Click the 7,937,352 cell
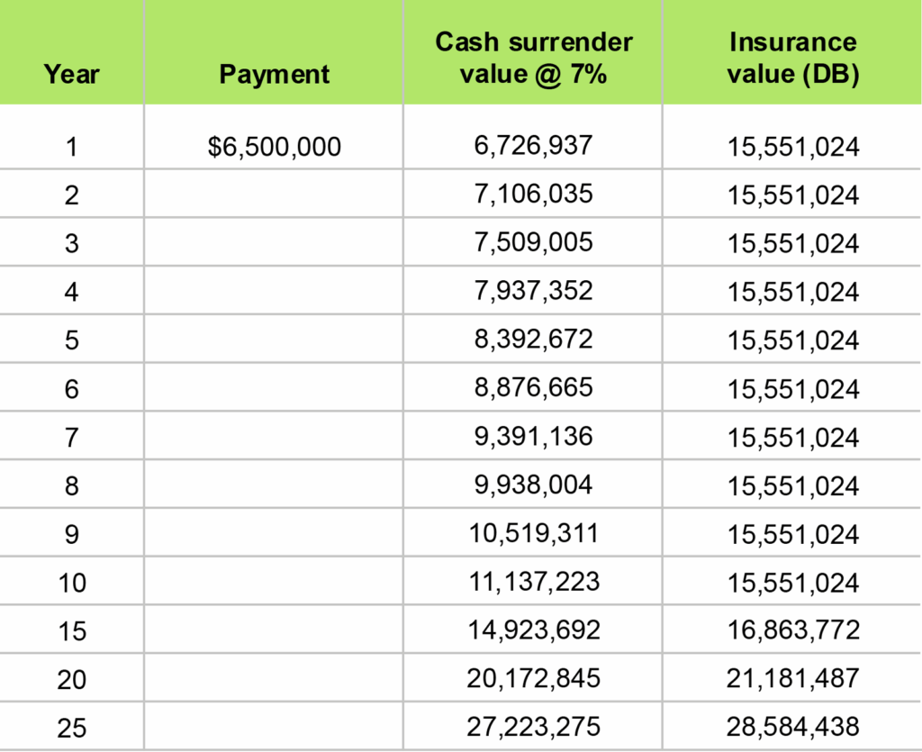 click(x=533, y=292)
